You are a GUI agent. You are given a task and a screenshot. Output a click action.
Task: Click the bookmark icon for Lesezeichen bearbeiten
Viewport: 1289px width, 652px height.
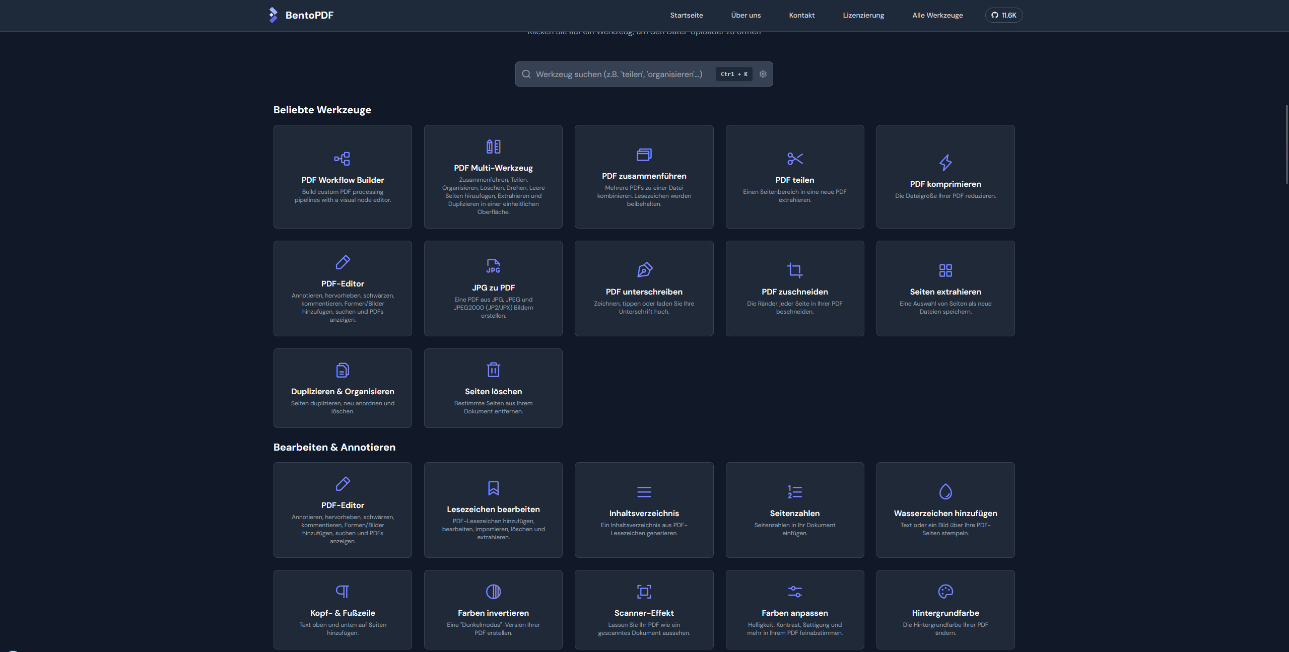(x=493, y=488)
